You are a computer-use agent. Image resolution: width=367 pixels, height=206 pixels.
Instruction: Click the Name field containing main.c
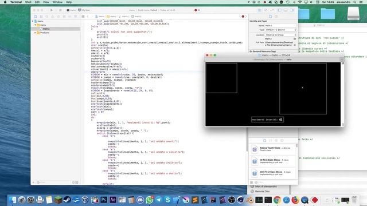click(280, 25)
